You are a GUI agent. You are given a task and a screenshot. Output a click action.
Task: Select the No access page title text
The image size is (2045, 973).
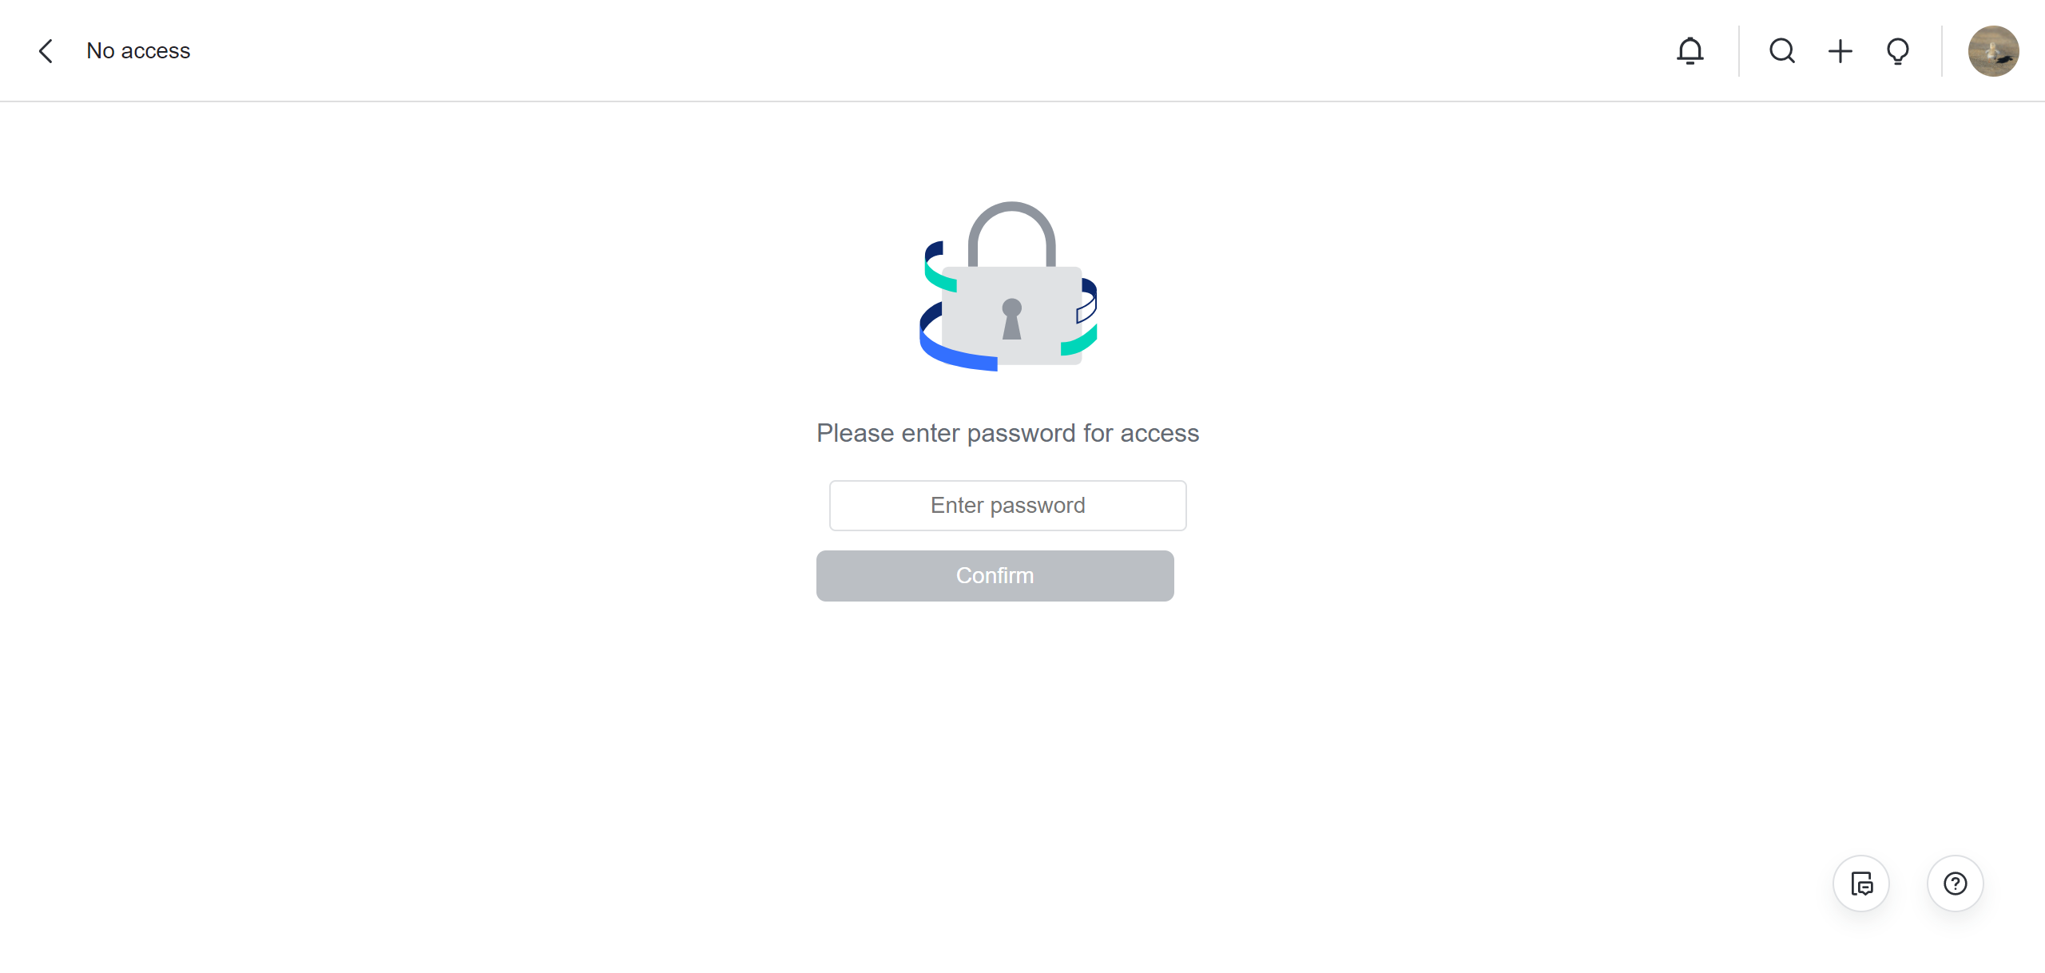[x=138, y=51]
